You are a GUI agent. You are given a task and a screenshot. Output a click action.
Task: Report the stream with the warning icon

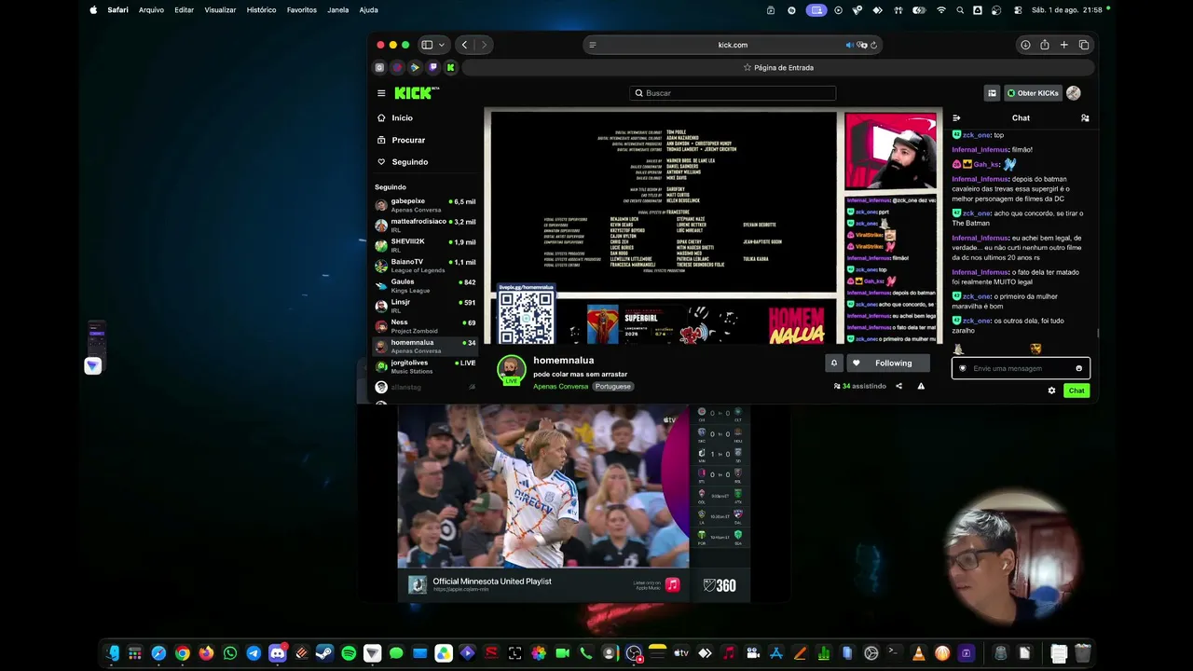pyautogui.click(x=921, y=386)
